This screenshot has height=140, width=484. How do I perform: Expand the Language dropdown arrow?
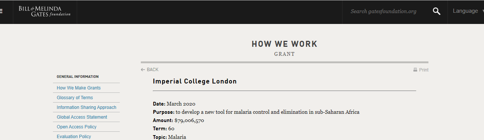[x=482, y=12]
